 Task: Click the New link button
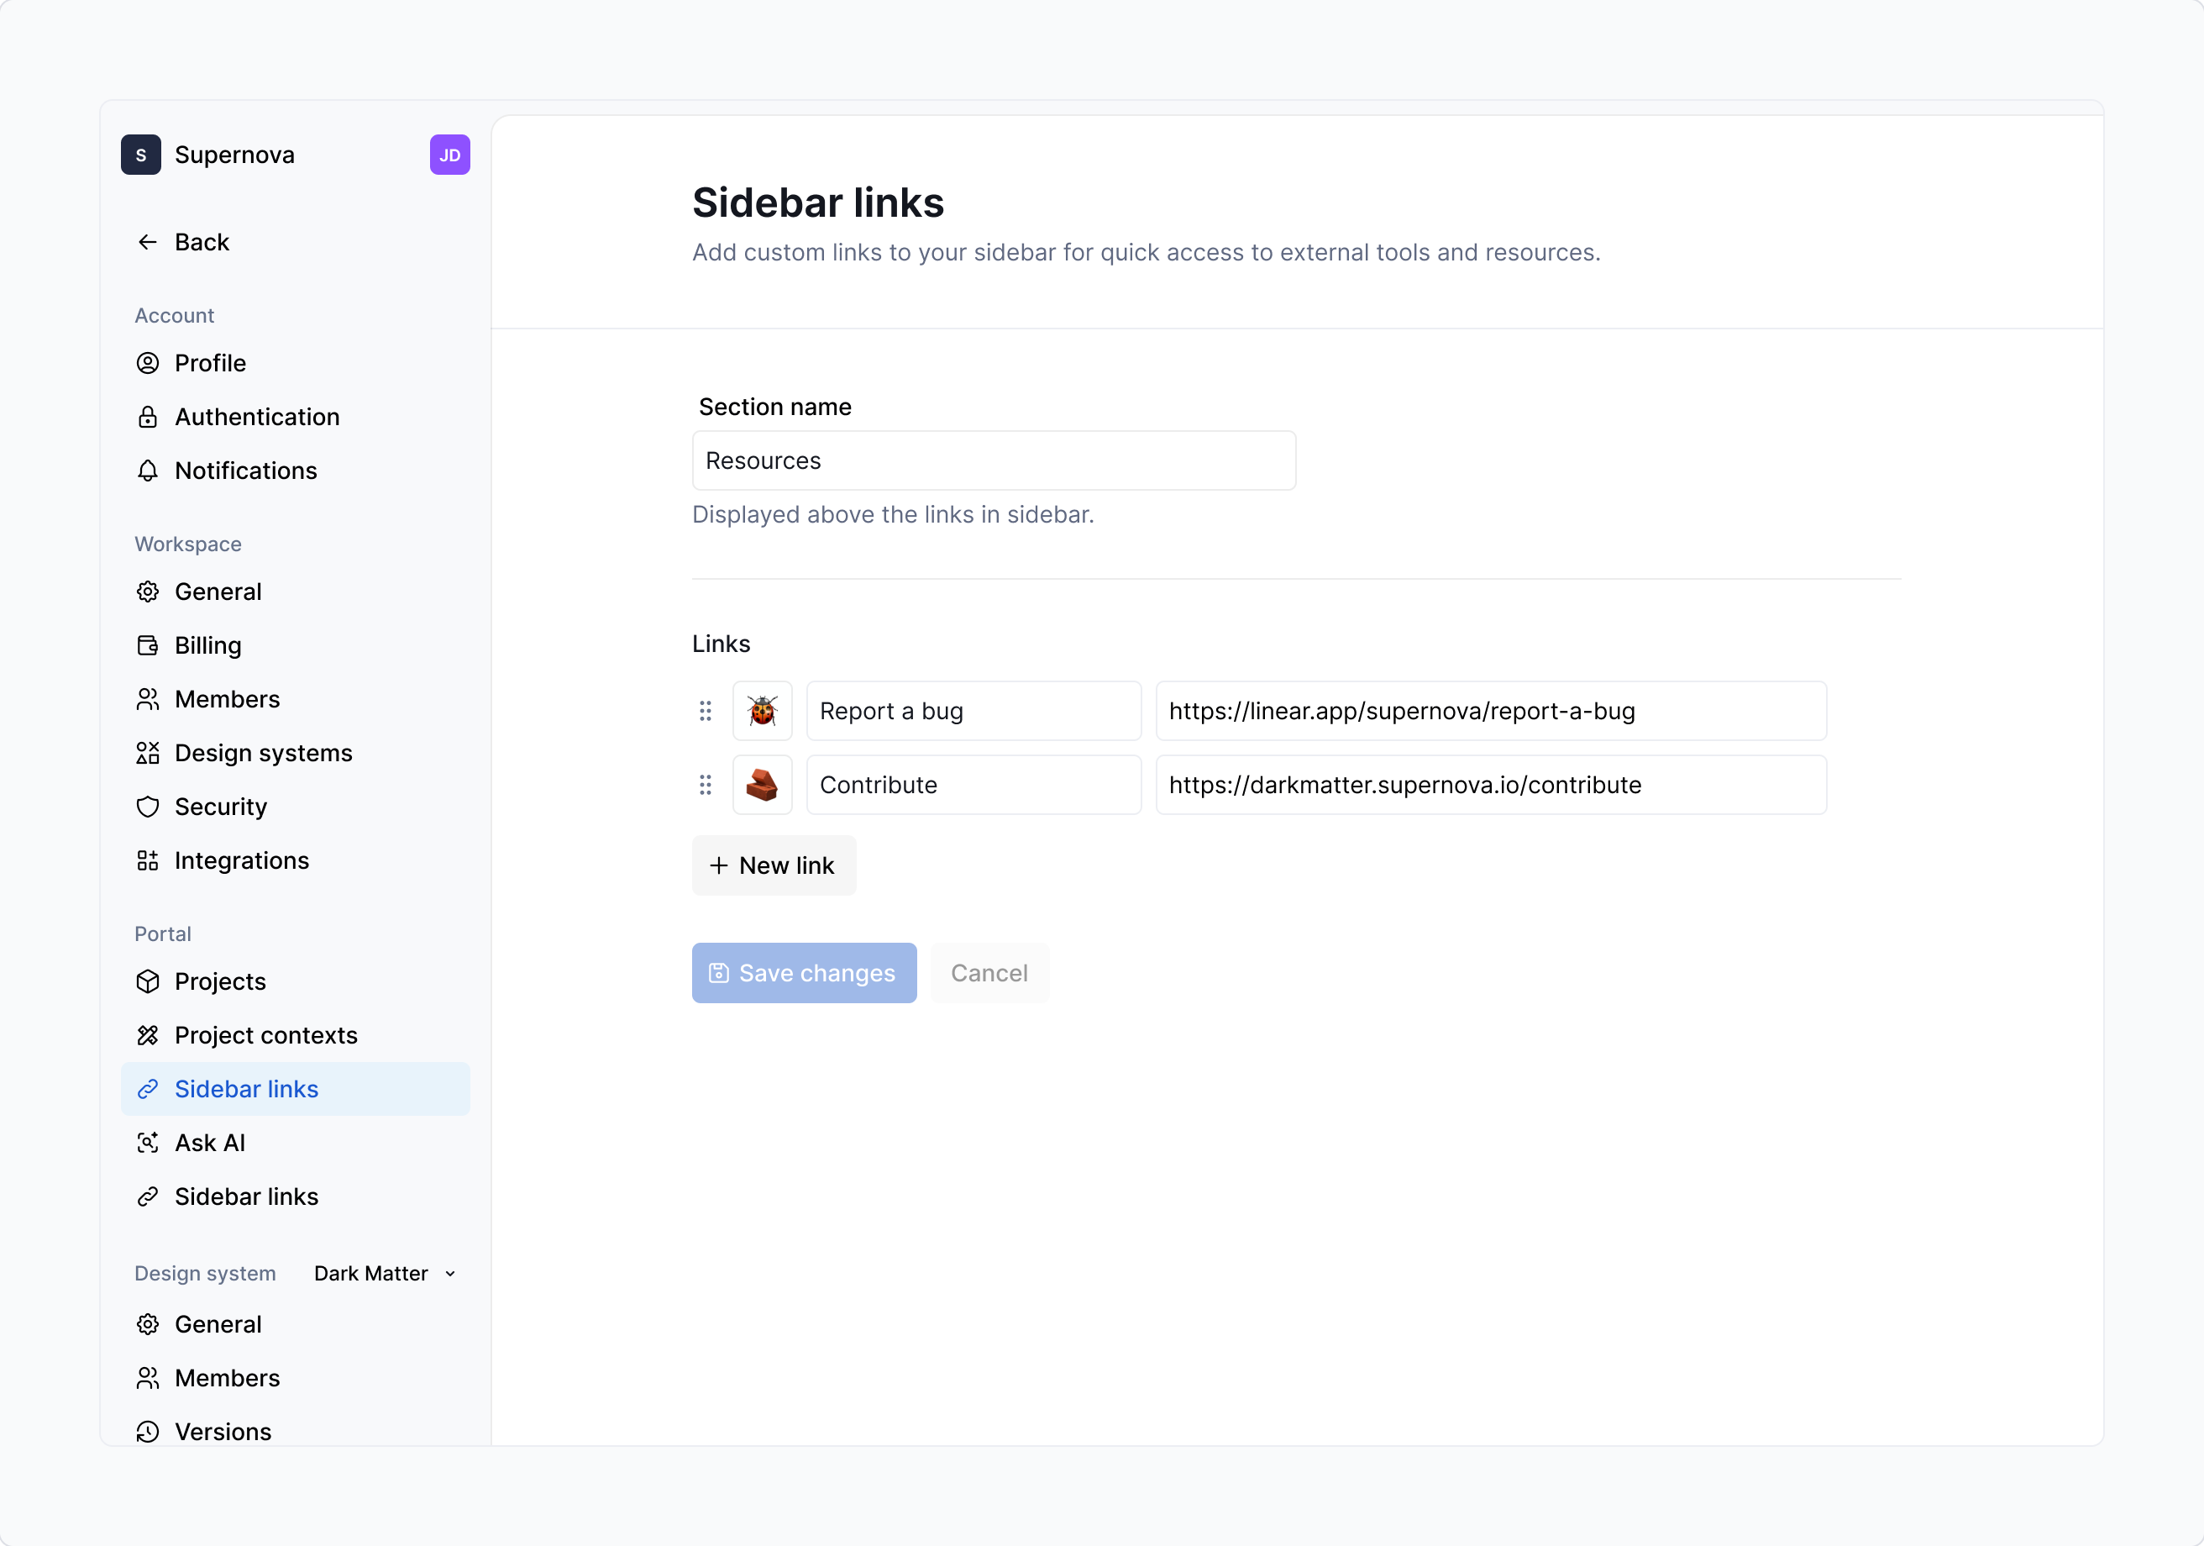coord(774,865)
